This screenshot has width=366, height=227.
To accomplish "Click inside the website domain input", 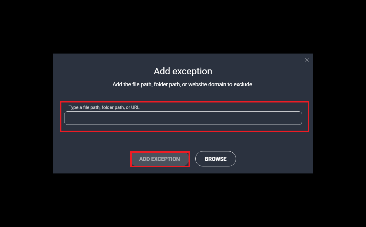I will coord(183,118).
